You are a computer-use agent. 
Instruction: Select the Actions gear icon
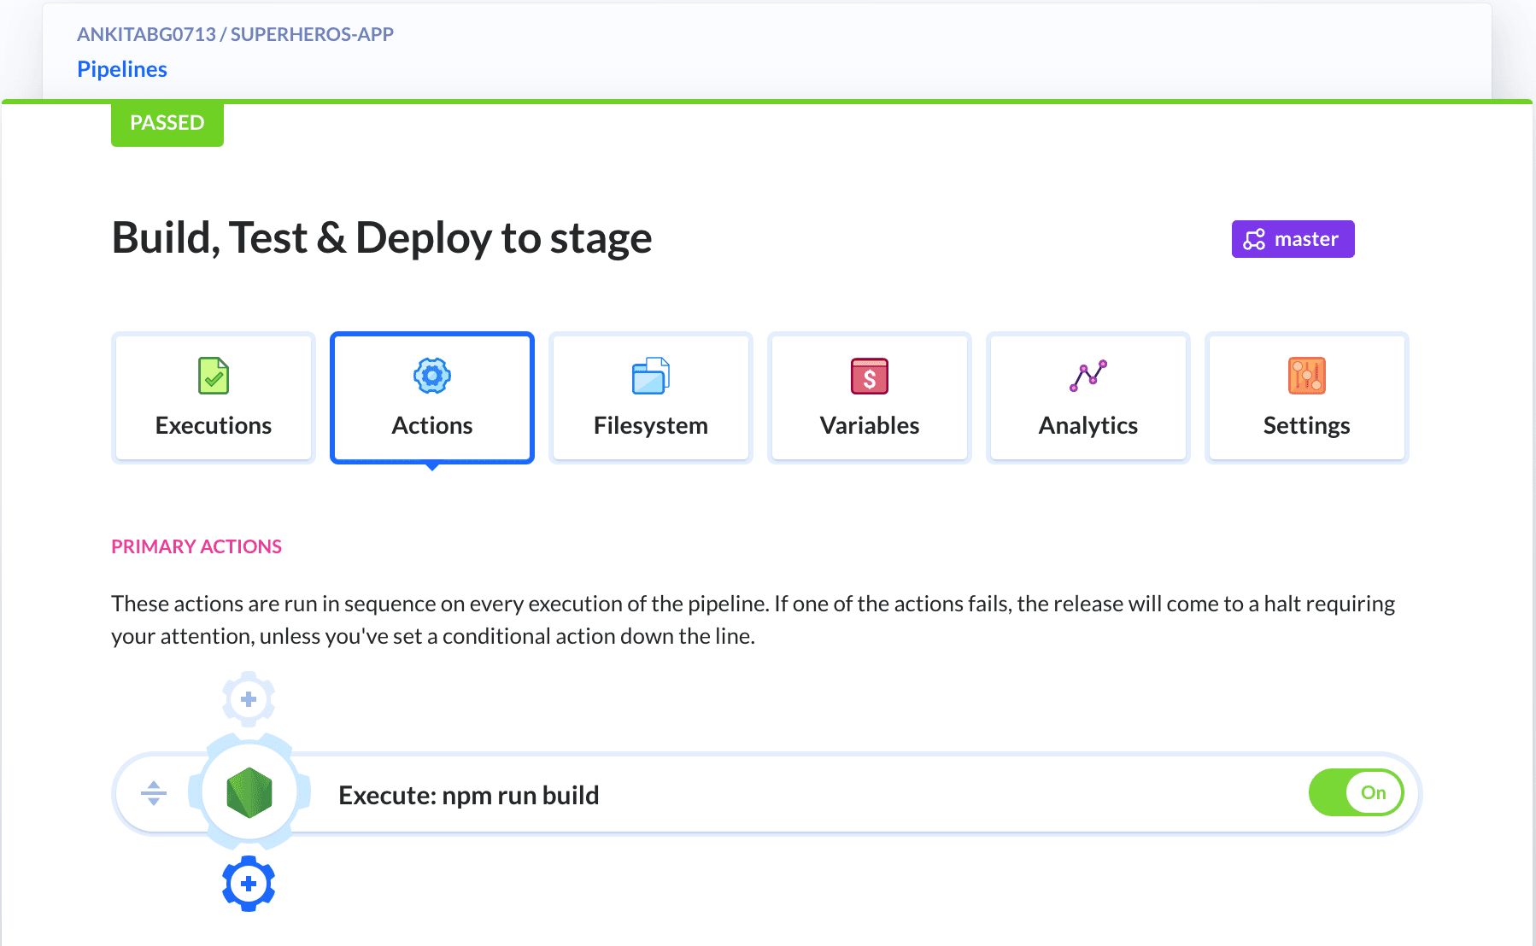pos(431,375)
